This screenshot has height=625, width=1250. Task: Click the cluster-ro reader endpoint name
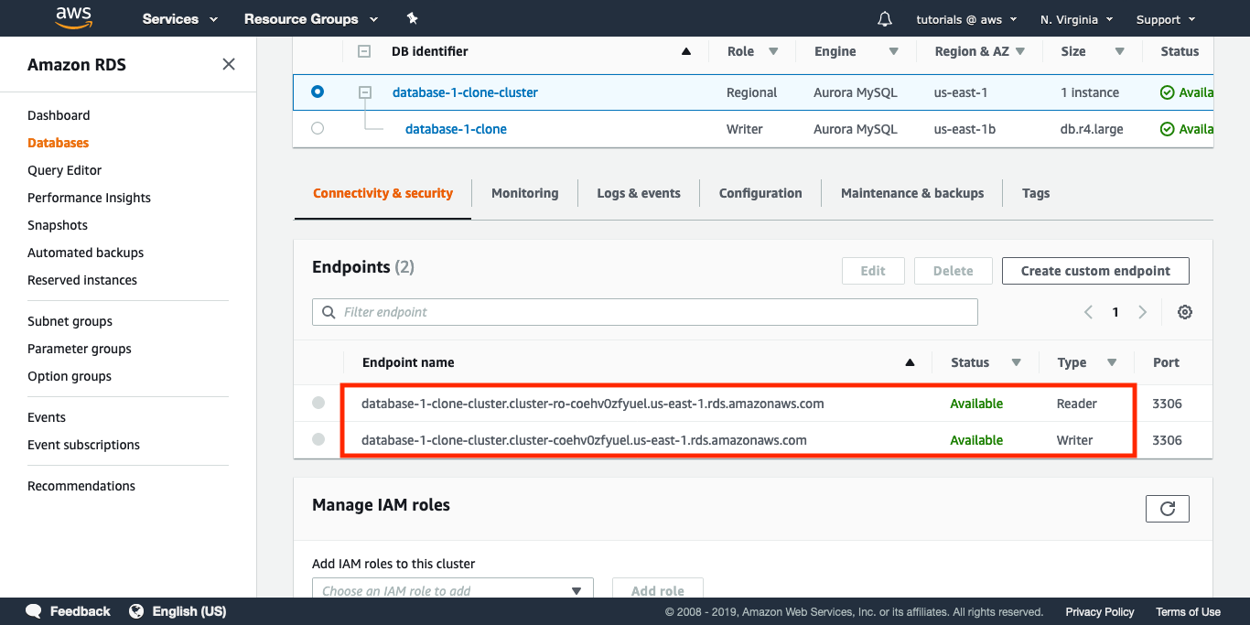(593, 404)
